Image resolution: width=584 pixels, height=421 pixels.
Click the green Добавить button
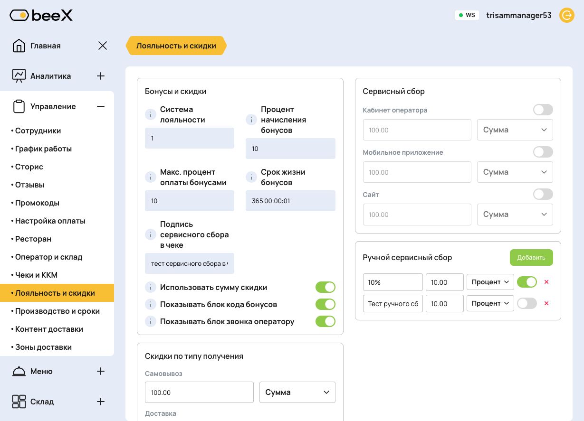click(x=531, y=257)
